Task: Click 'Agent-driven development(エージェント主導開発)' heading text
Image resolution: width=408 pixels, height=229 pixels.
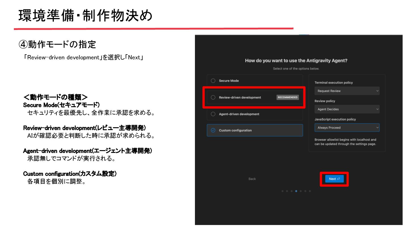Action: pyautogui.click(x=88, y=151)
